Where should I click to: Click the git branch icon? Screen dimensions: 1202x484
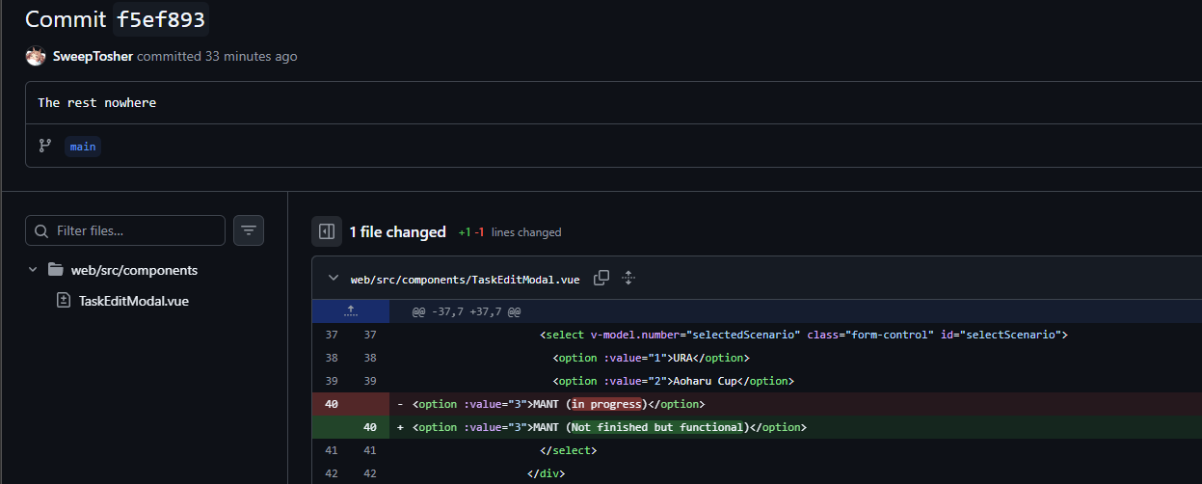[x=44, y=146]
